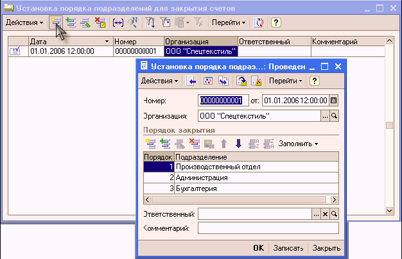Open the Заполнить dropdown
This screenshot has height=259, width=402.
point(298,144)
